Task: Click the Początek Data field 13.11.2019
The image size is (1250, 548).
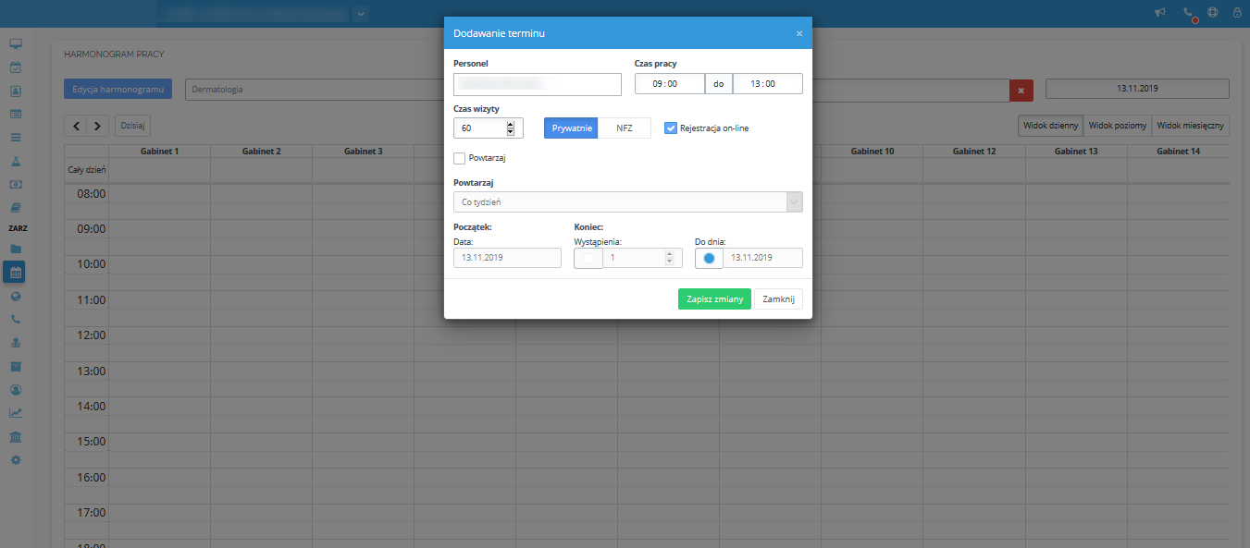Action: click(507, 258)
